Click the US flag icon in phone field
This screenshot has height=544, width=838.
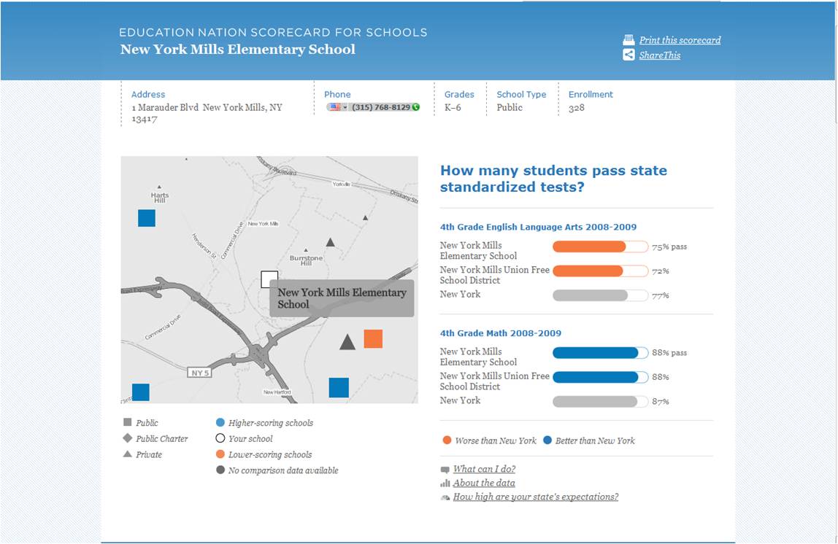[335, 107]
